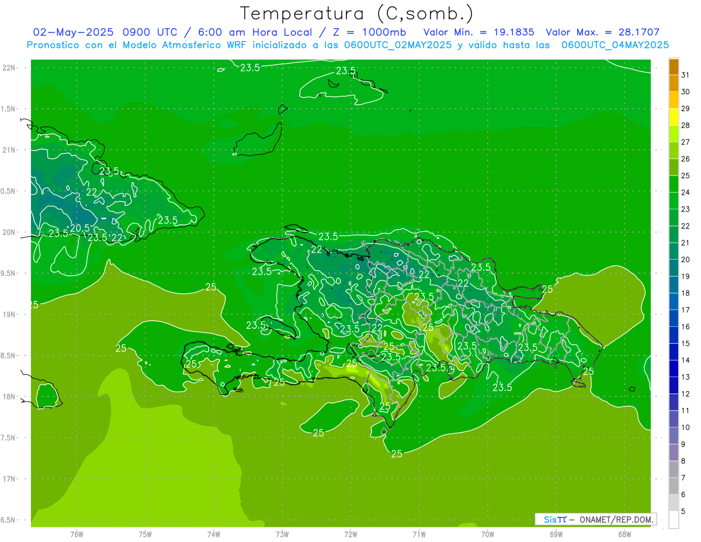Click the 'Modelo Atmósferico WRF' forecast description line

(348, 45)
